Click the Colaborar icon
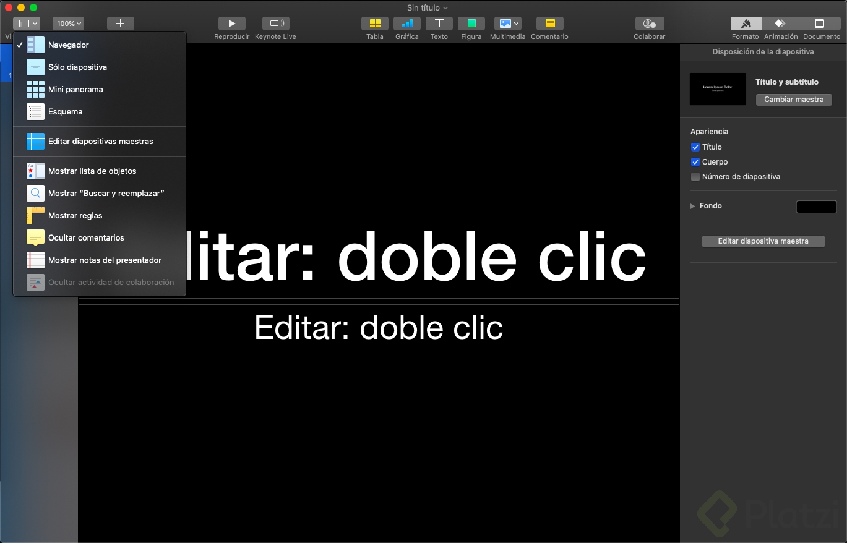This screenshot has width=847, height=543. tap(650, 24)
